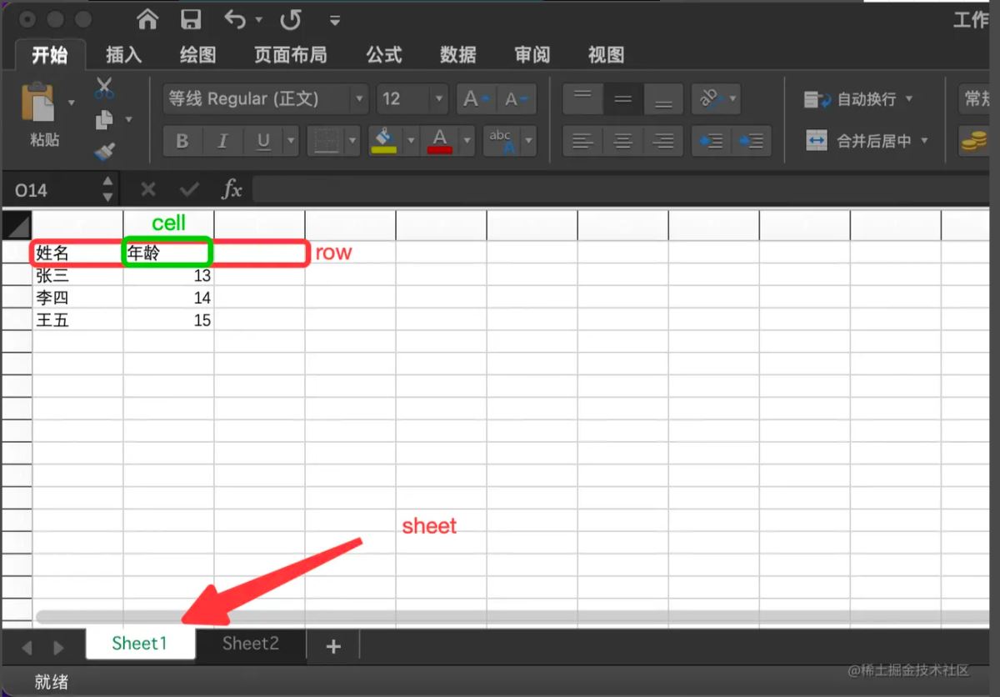Open the 公式 ribbon tab
This screenshot has width=1000, height=697.
pos(384,55)
